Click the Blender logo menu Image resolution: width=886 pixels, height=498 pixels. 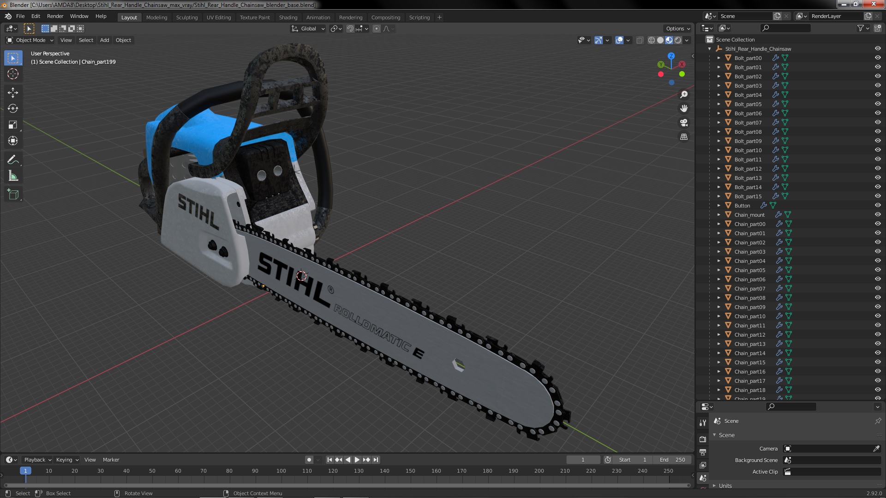pos(8,16)
